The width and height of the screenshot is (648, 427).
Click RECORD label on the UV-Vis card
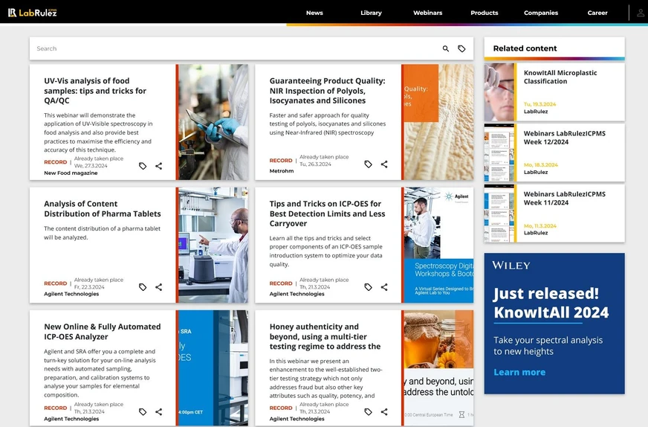click(x=56, y=162)
